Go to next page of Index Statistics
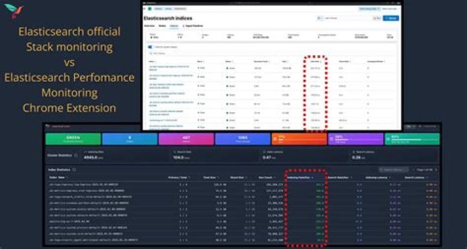 click(437, 170)
